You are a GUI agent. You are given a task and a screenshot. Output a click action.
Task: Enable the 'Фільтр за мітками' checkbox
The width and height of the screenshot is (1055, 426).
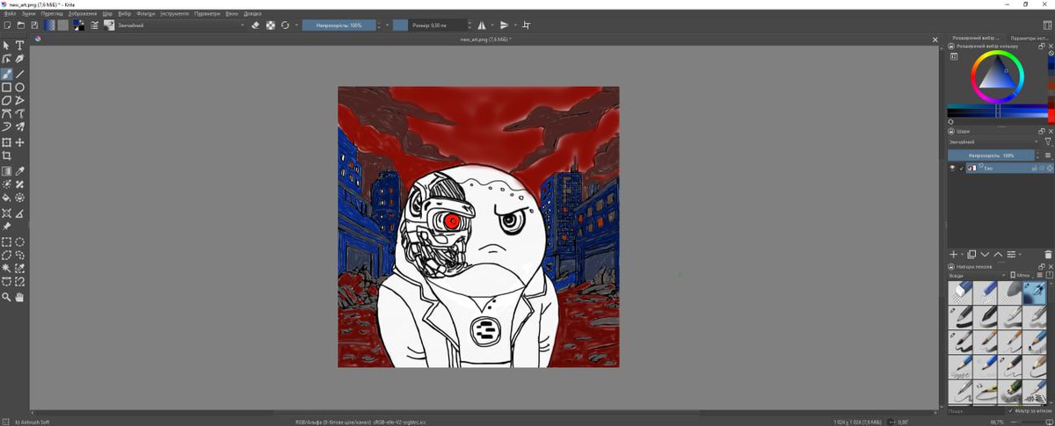pos(1009,410)
